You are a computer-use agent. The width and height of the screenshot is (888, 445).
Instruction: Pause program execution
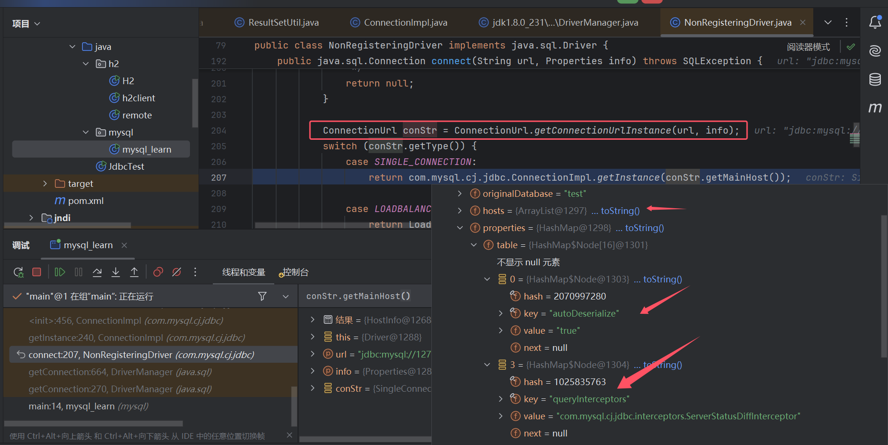click(x=79, y=272)
